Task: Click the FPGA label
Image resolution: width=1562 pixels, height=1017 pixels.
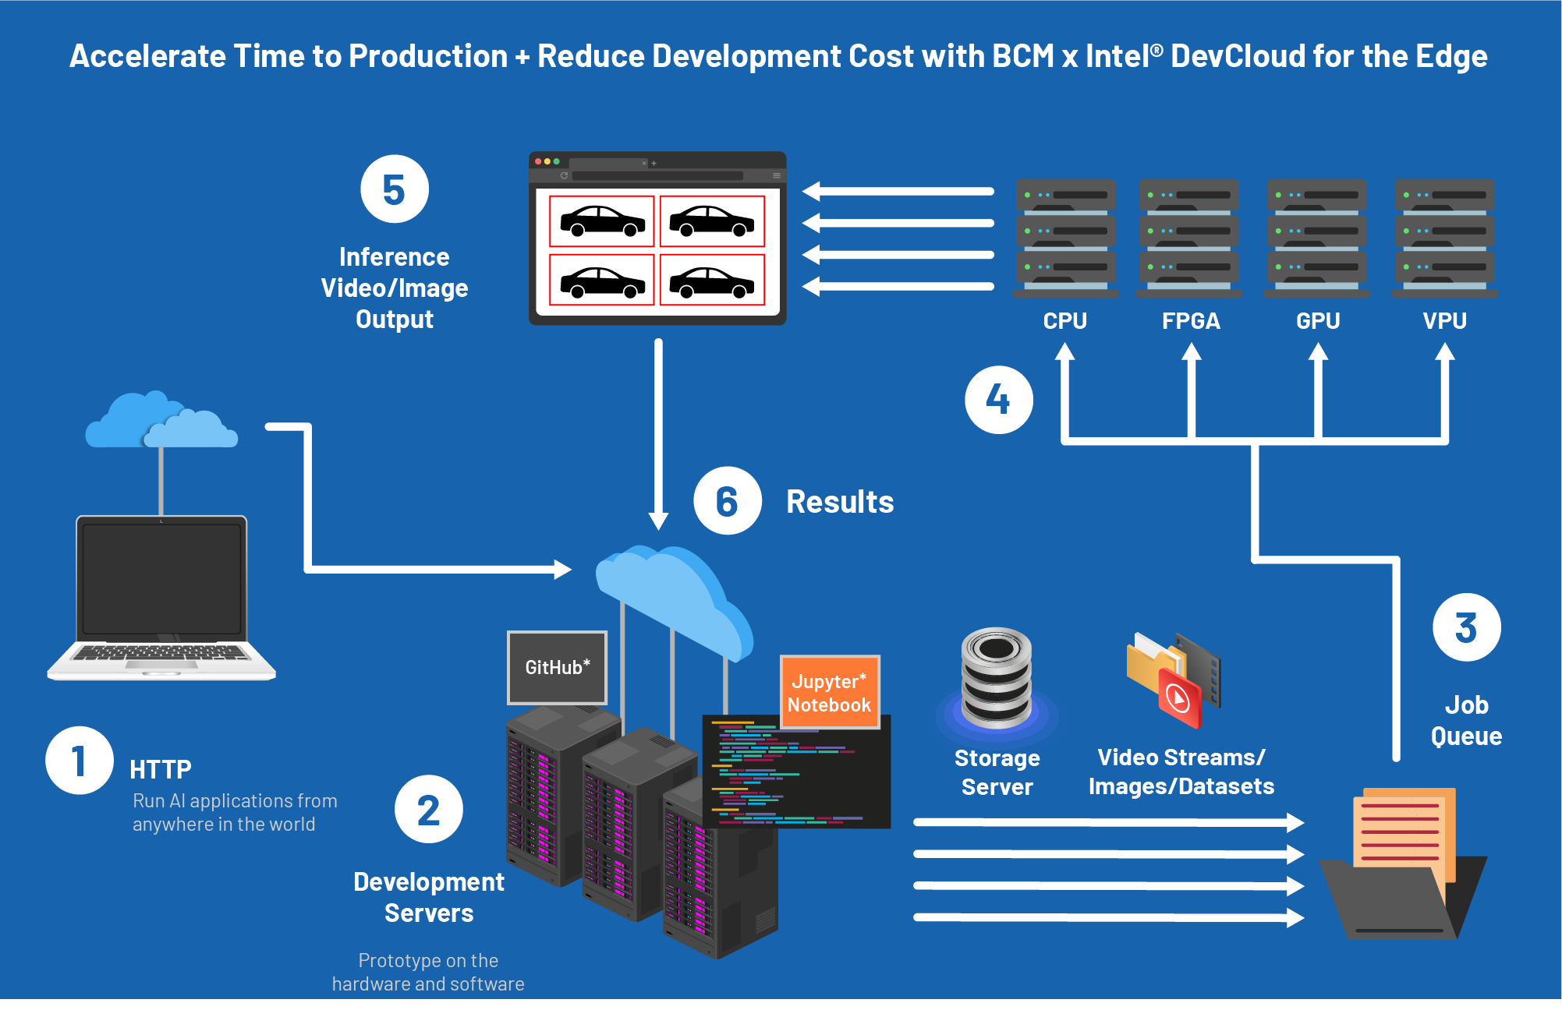Action: [x=1191, y=321]
